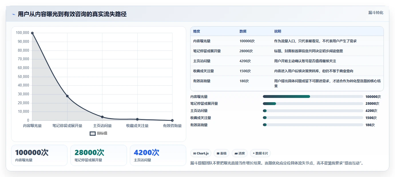Click the 内容曝光量 x-axis label
Viewport: 395px width, 177px height.
click(x=32, y=126)
